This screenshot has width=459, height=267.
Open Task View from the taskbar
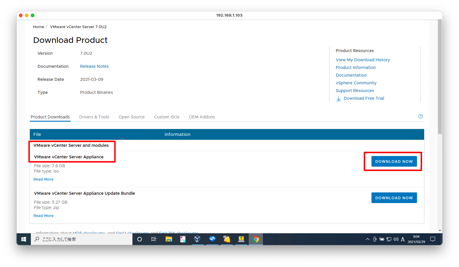click(x=154, y=239)
